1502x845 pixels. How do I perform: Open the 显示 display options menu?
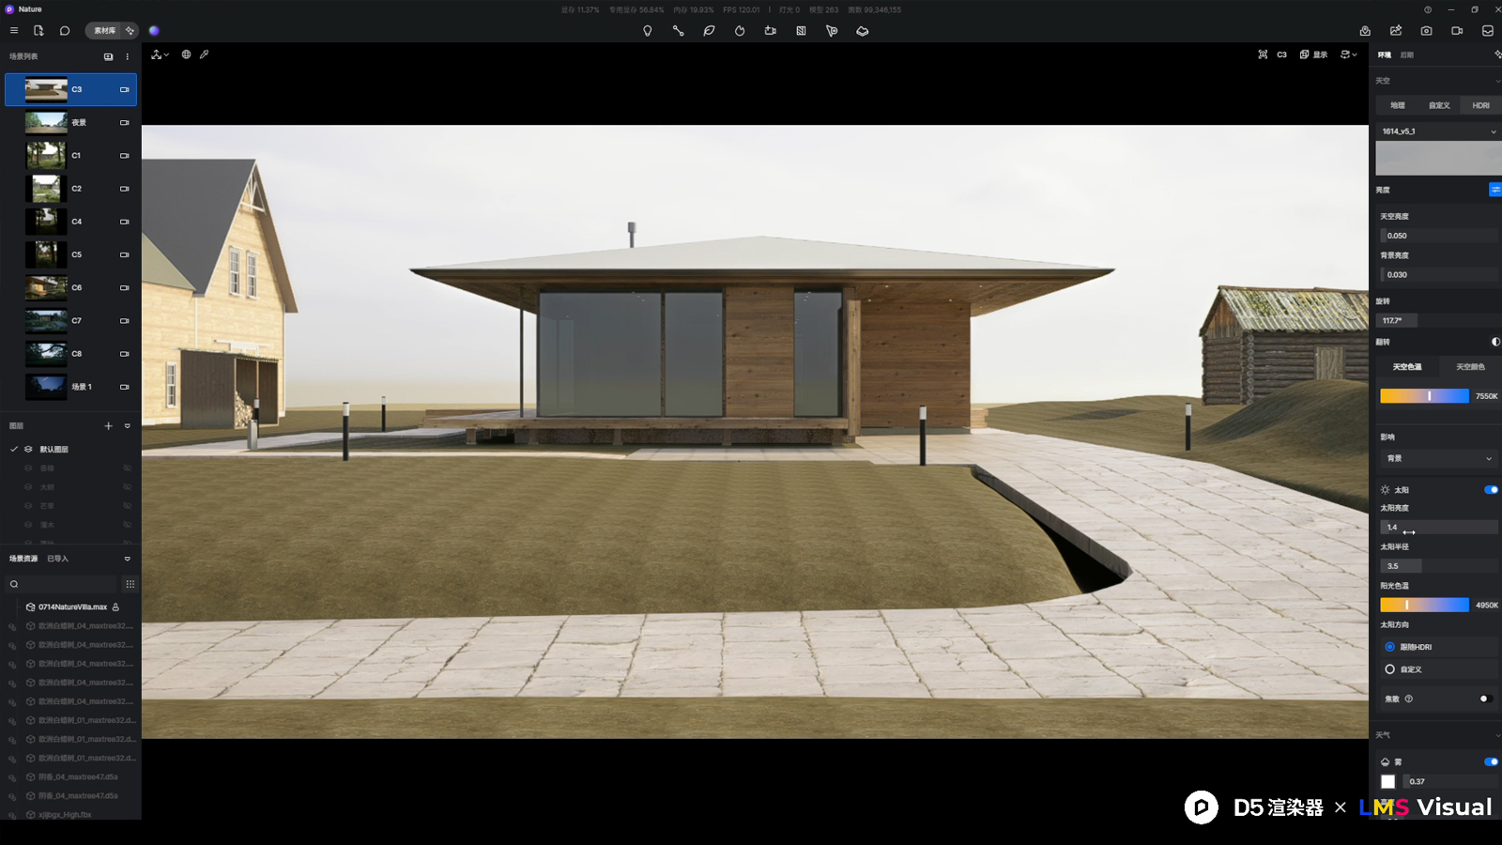point(1314,54)
